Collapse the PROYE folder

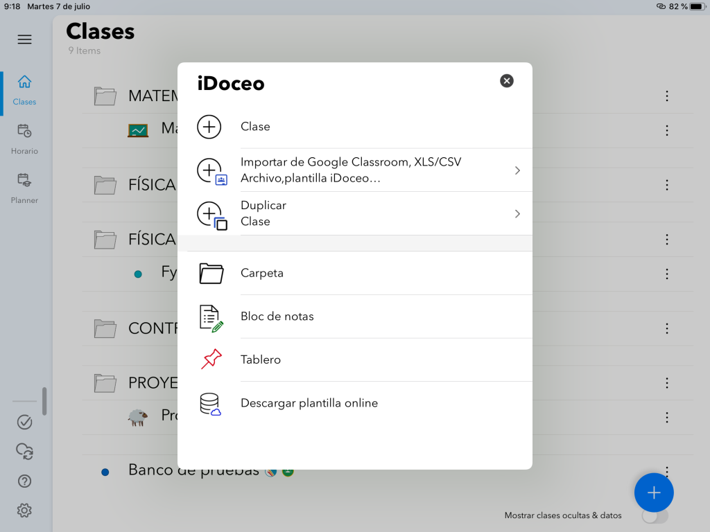tap(105, 382)
